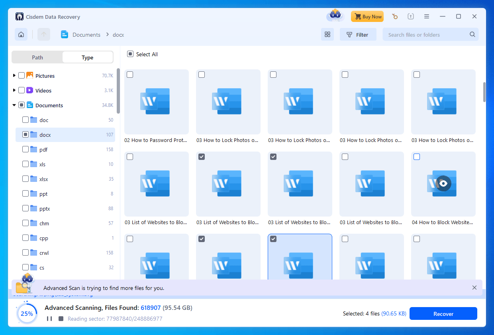This screenshot has height=335, width=494.
Task: Open the registration key icon
Action: coord(395,16)
